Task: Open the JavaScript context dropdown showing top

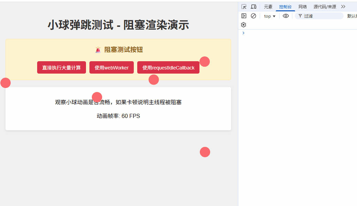Action: point(269,16)
